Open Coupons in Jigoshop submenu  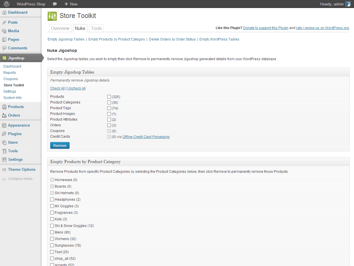click(11, 79)
